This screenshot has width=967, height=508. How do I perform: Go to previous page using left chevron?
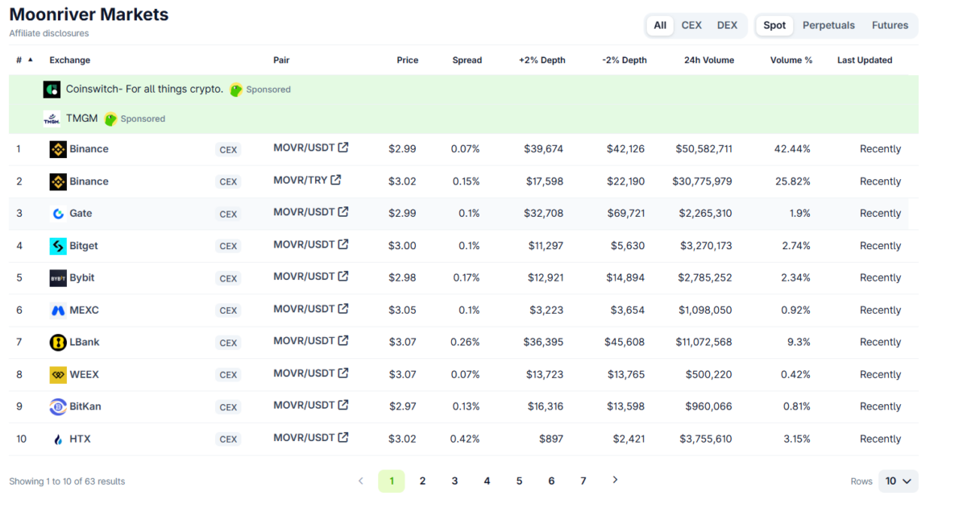pyautogui.click(x=360, y=480)
